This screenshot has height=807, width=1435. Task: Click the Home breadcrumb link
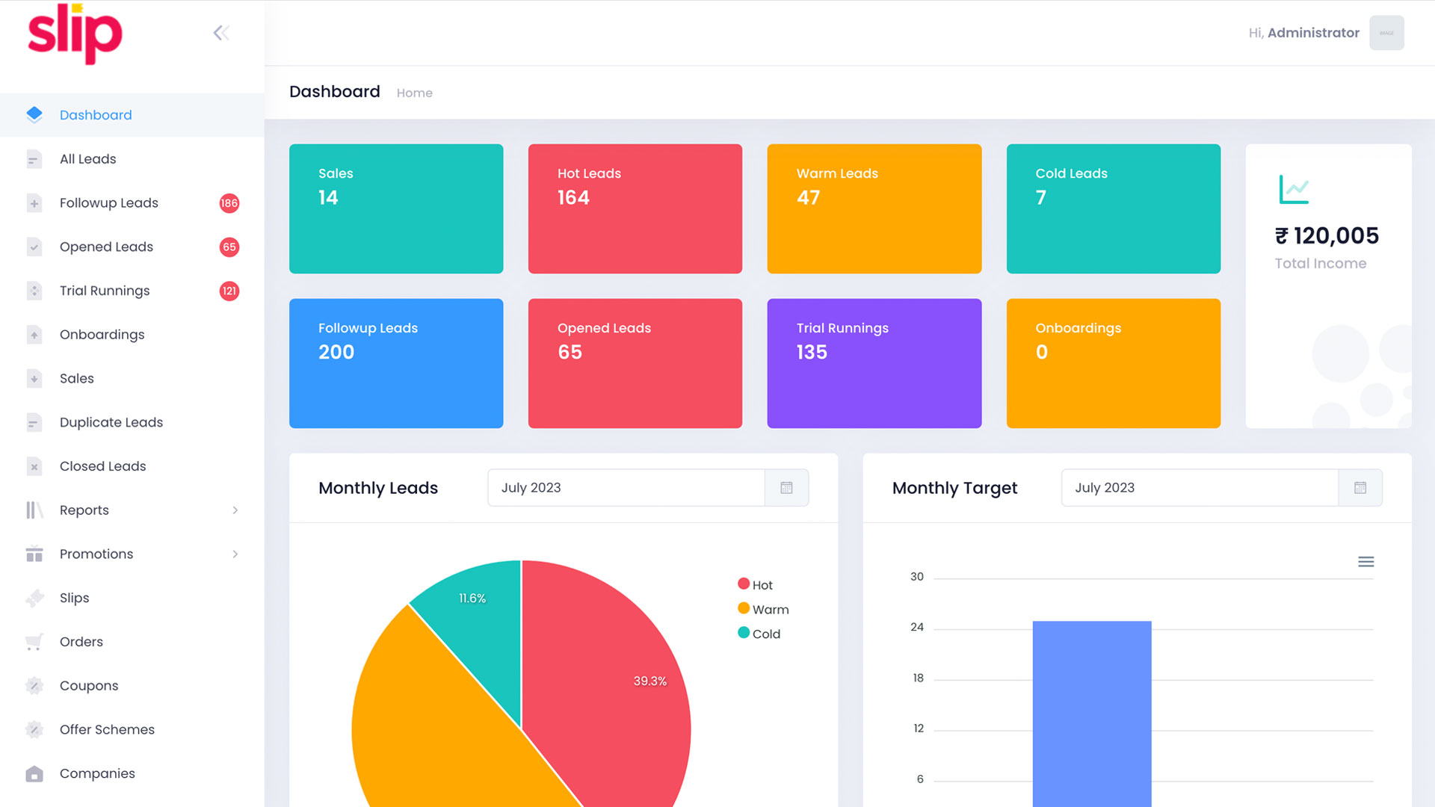tap(414, 93)
